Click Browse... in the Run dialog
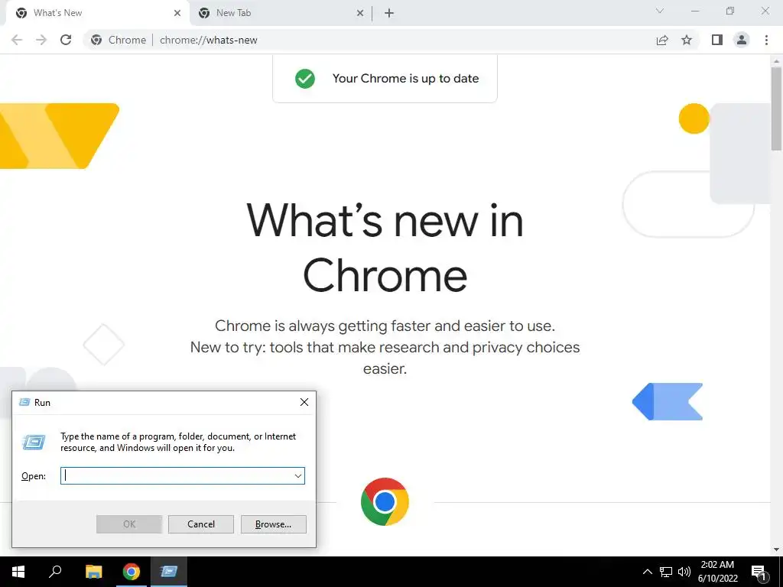The height and width of the screenshot is (587, 783). point(273,524)
